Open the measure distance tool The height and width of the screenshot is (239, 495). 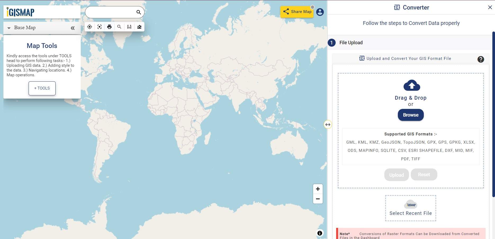pyautogui.click(x=129, y=26)
